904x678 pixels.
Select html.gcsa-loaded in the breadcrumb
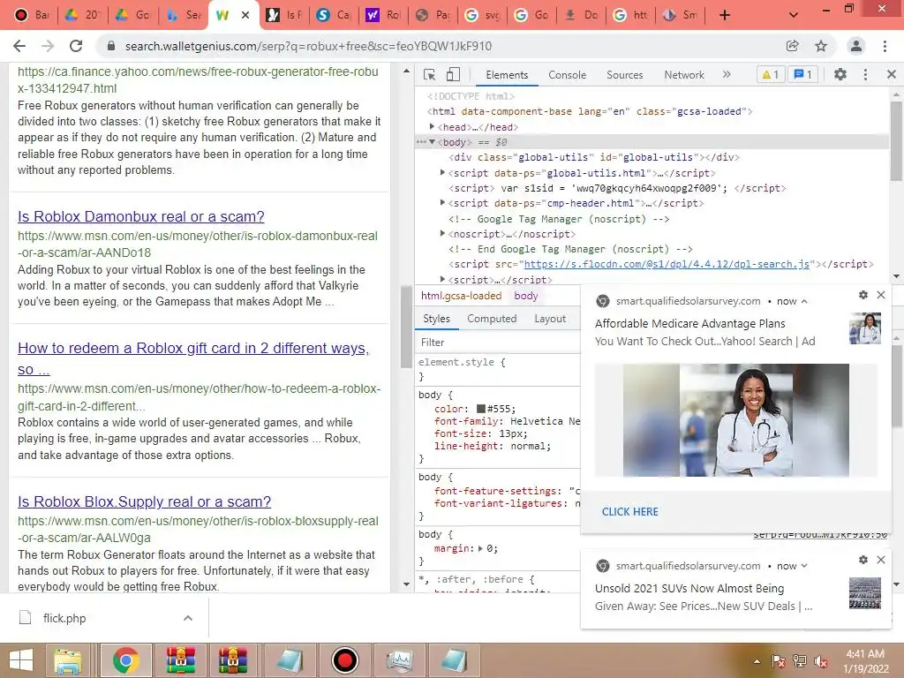461,296
